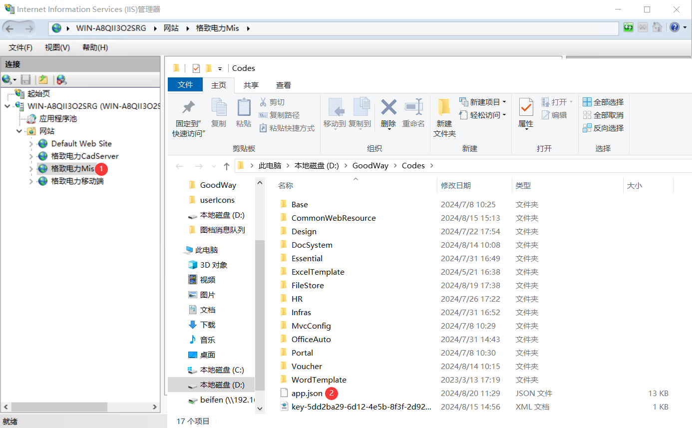
Task: Click GoodWay in the address breadcrumb
Action: point(370,166)
